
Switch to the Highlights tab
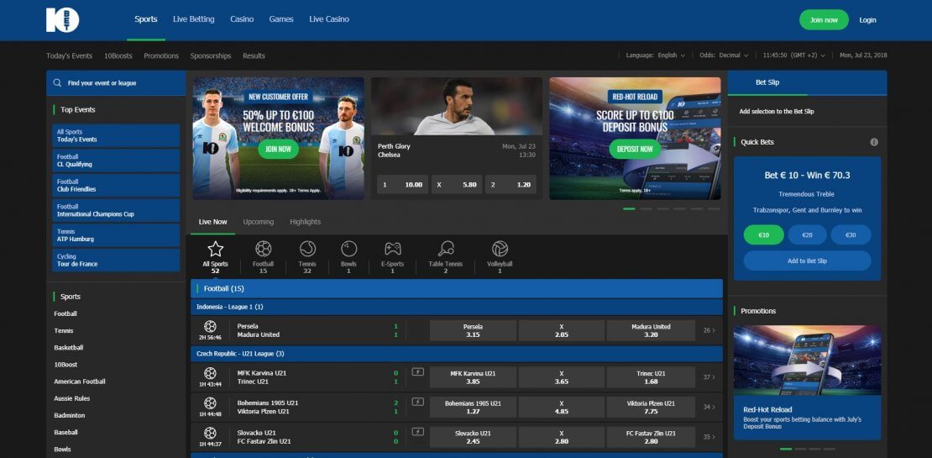pyautogui.click(x=306, y=222)
